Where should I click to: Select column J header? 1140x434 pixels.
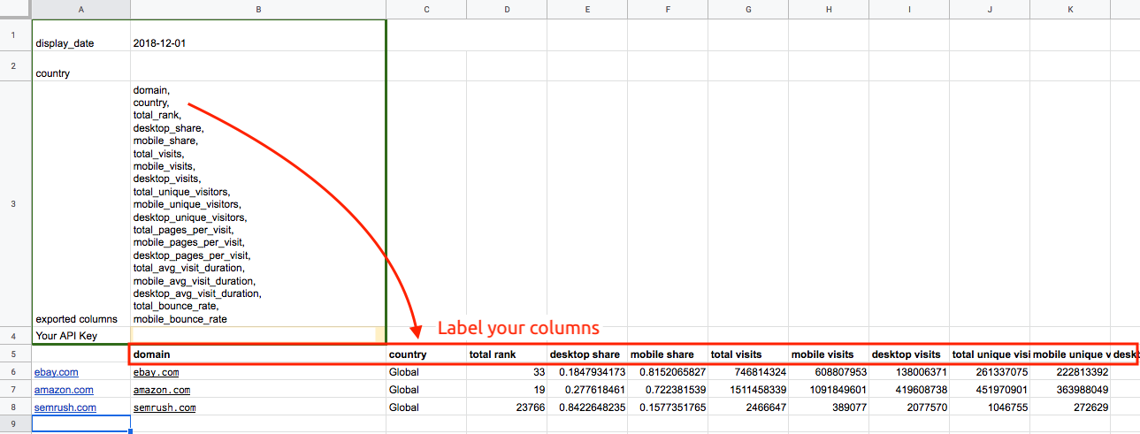[x=990, y=10]
